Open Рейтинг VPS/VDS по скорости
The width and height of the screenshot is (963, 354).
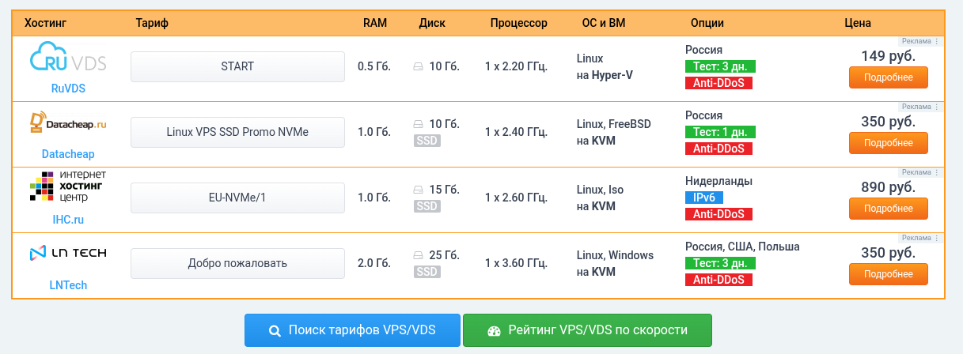pyautogui.click(x=587, y=330)
